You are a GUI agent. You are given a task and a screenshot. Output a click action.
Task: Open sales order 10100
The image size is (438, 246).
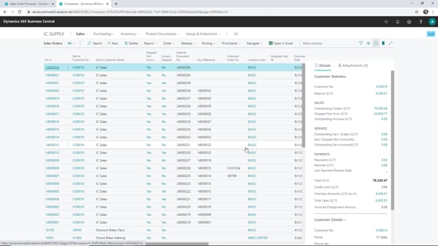tap(50, 230)
